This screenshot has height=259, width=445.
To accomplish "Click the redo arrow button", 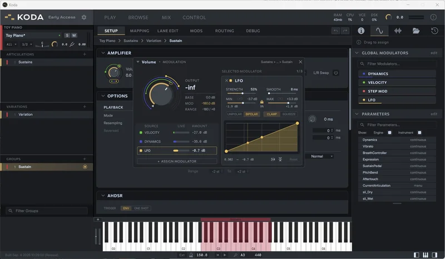I will (345, 31).
